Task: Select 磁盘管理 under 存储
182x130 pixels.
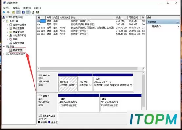Action: (17, 50)
